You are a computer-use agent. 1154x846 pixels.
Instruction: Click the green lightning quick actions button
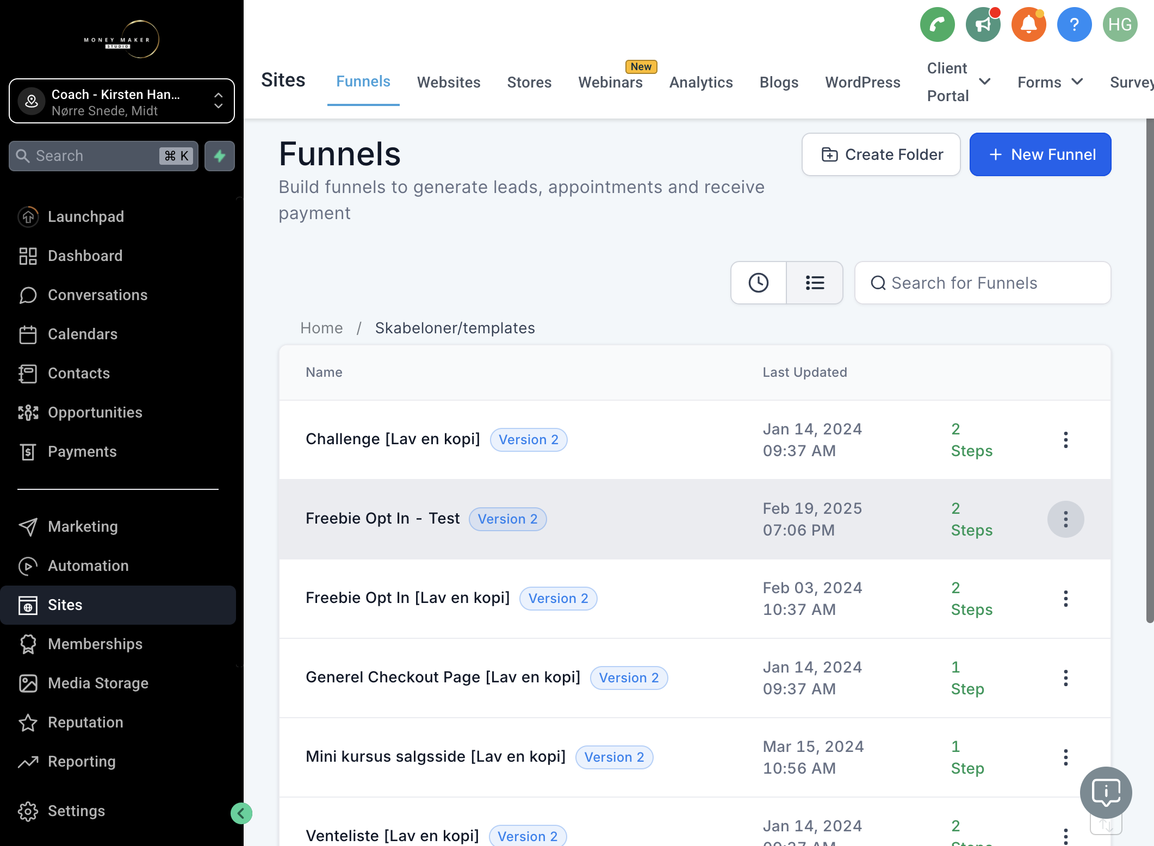tap(220, 156)
